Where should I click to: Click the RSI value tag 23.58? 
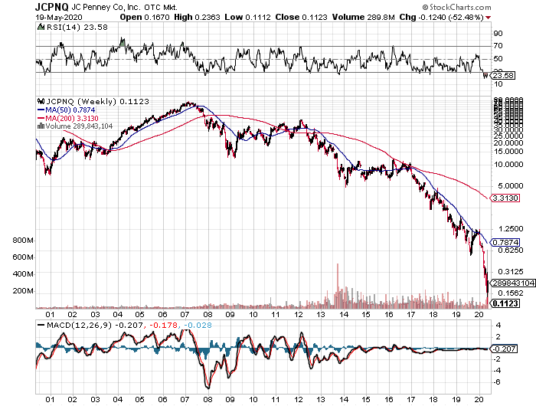(503, 75)
